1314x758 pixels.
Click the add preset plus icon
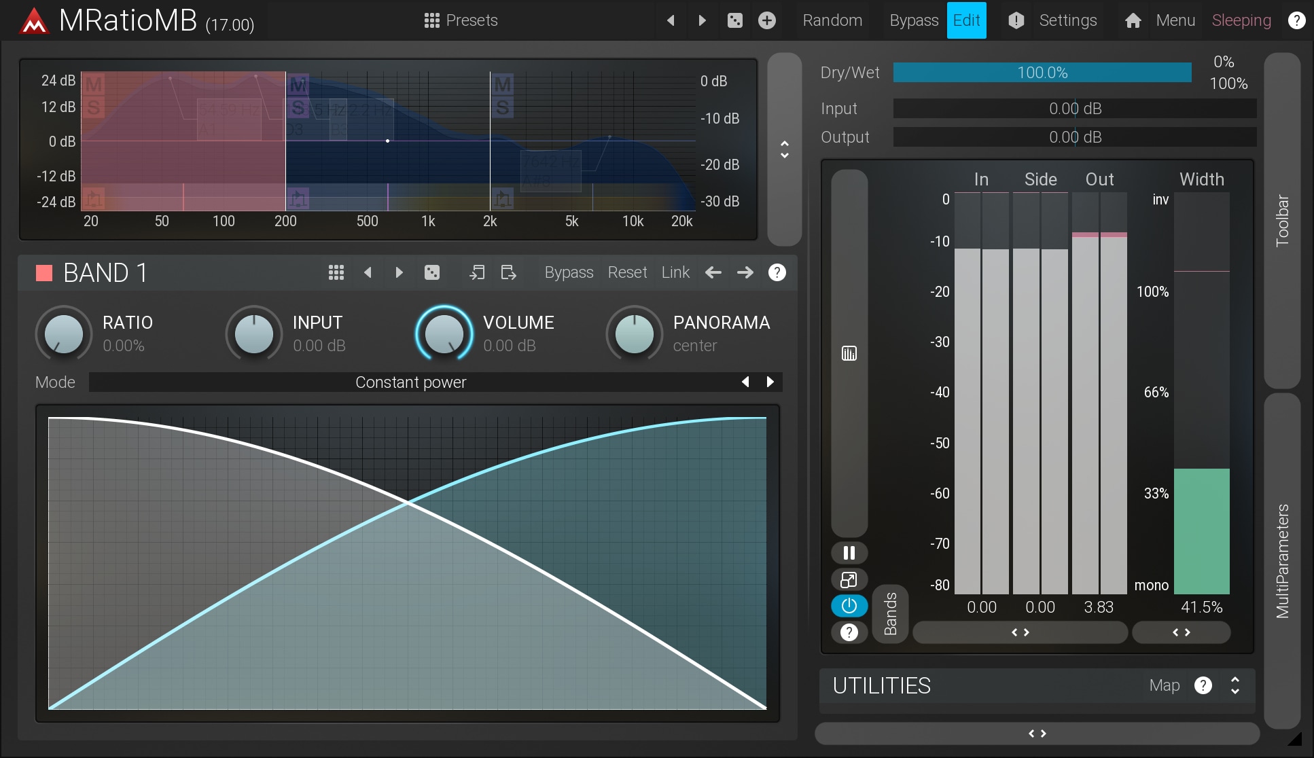pos(767,20)
